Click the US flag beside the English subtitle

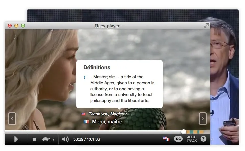[84, 114]
